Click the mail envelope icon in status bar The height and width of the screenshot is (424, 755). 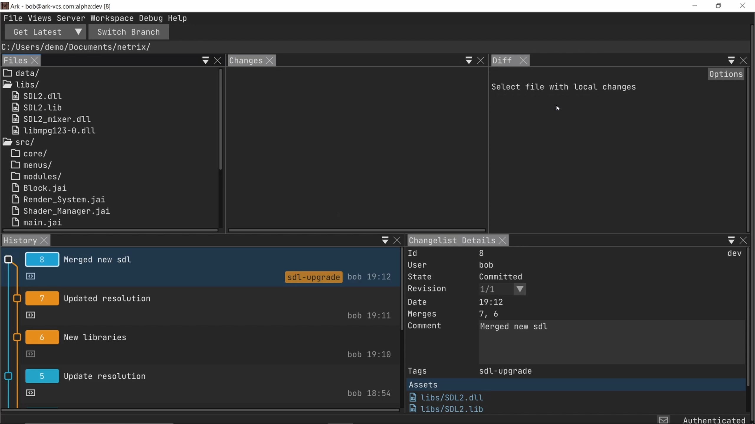coord(663,420)
